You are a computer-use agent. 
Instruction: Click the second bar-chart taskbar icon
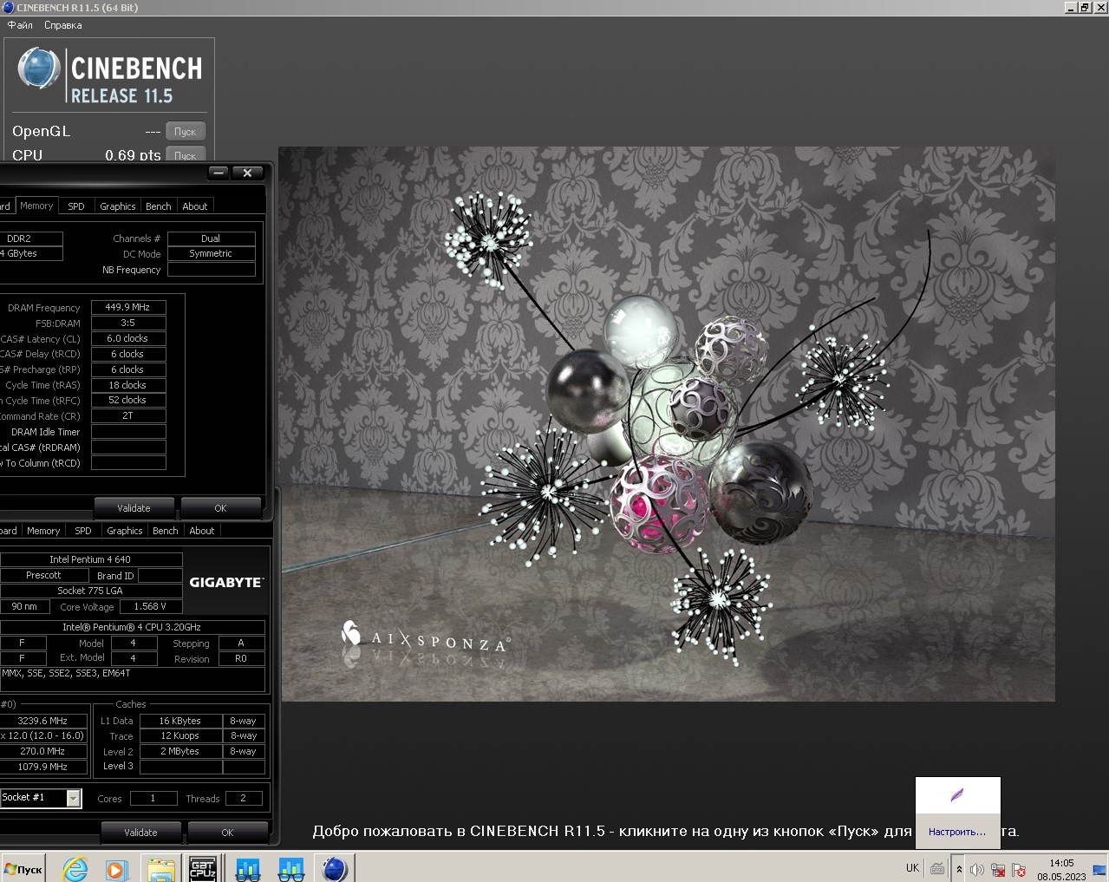click(x=291, y=868)
